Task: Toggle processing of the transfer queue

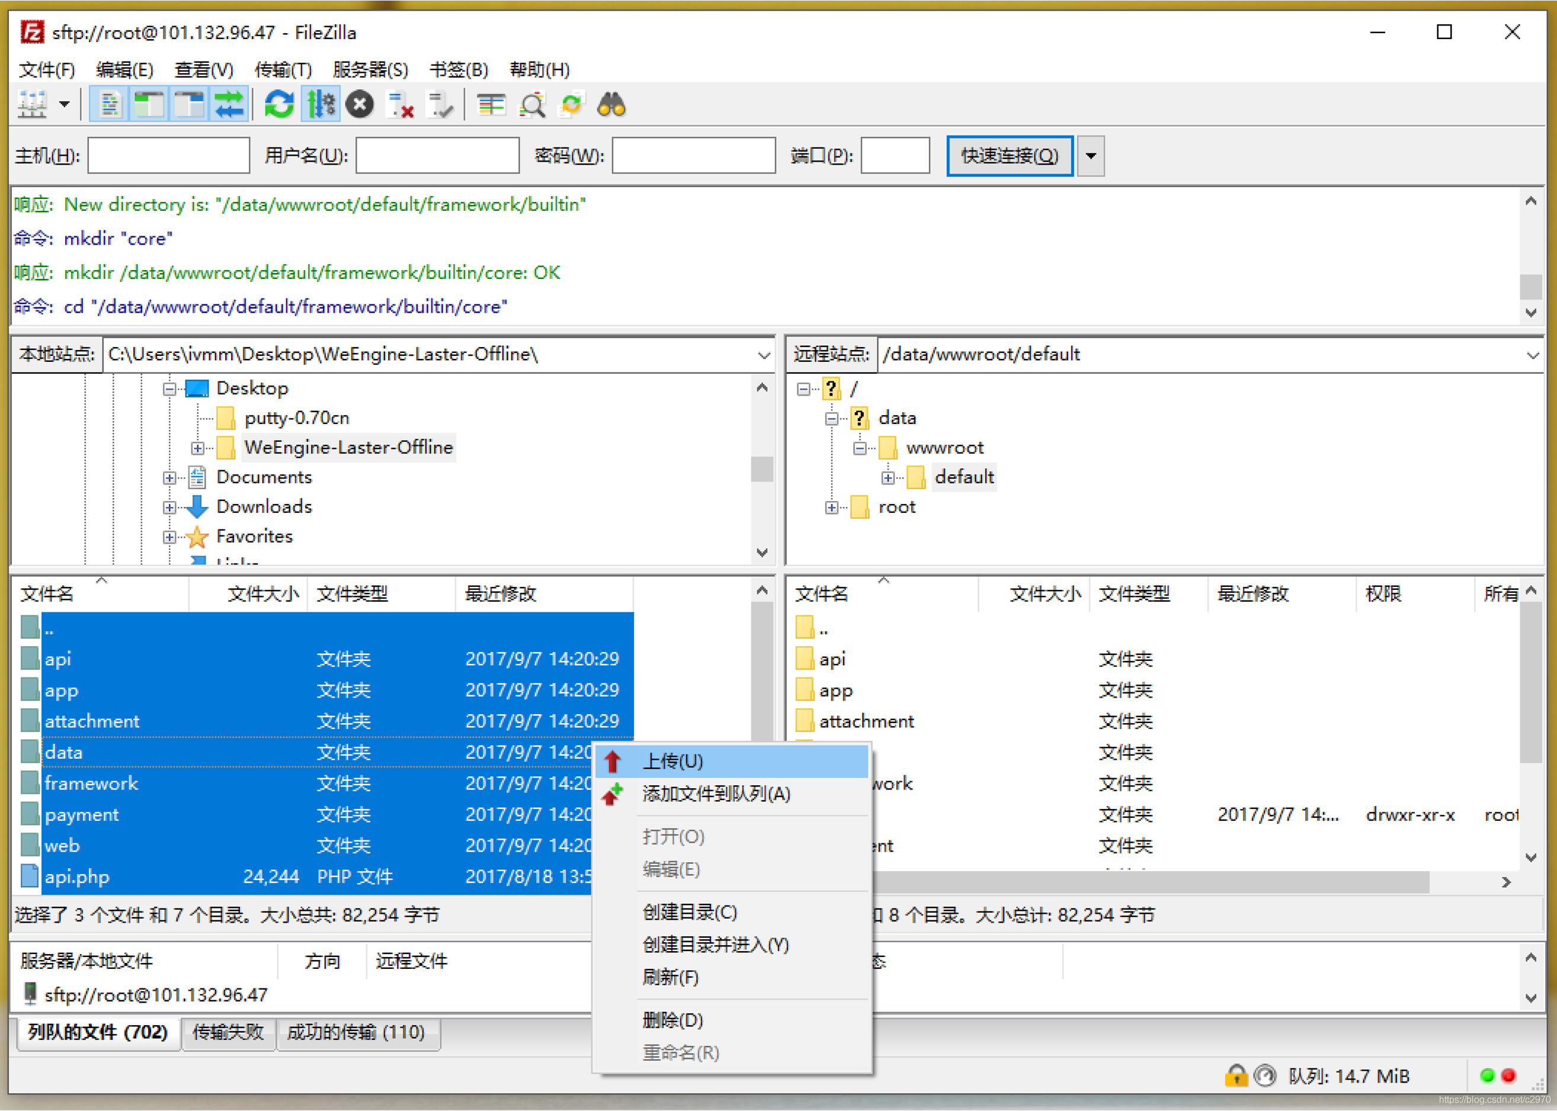Action: click(321, 105)
